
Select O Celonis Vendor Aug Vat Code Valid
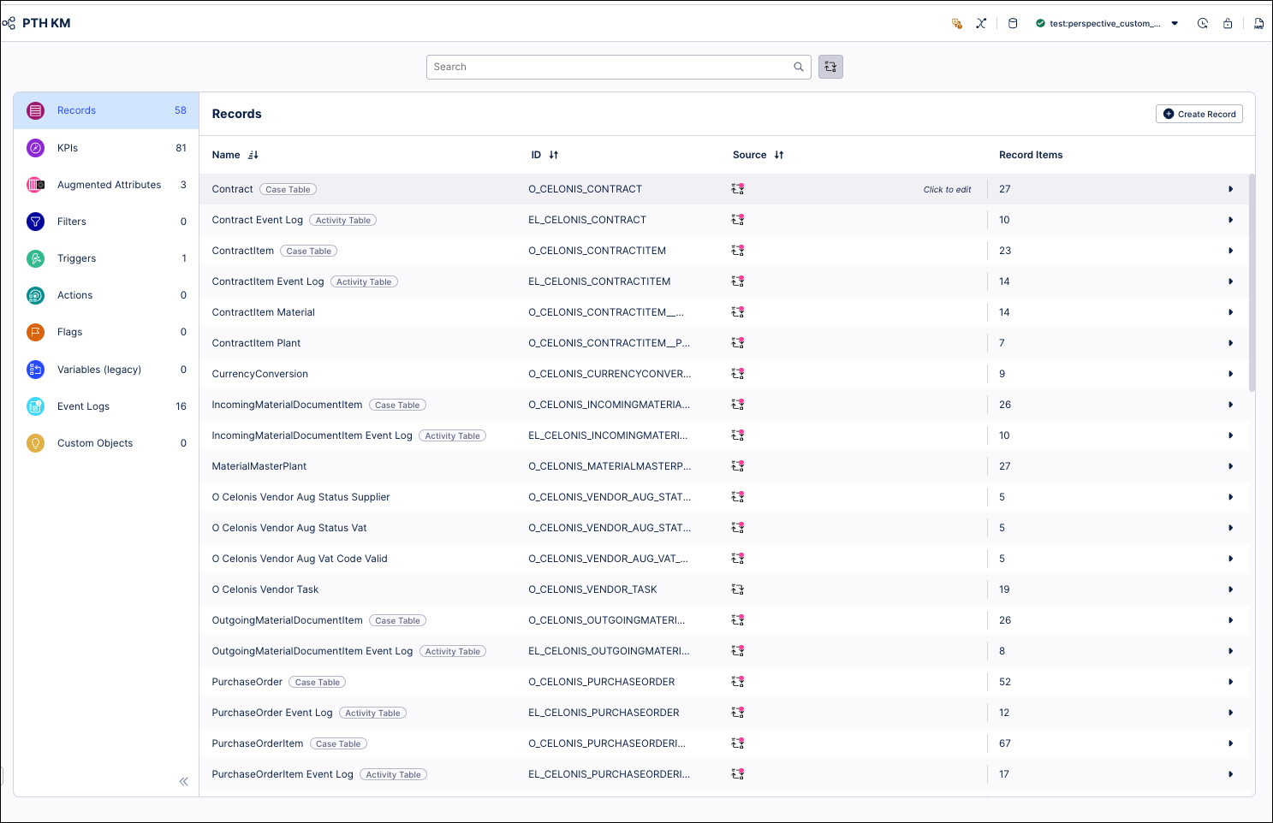[x=300, y=559]
